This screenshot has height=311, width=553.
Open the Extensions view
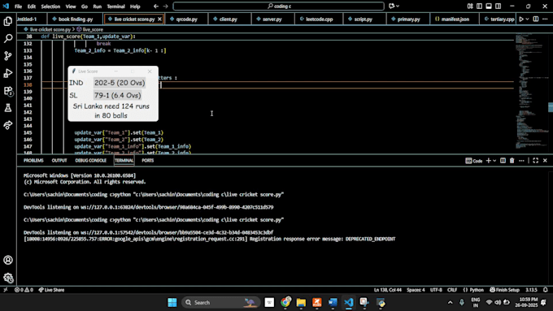[x=8, y=91]
